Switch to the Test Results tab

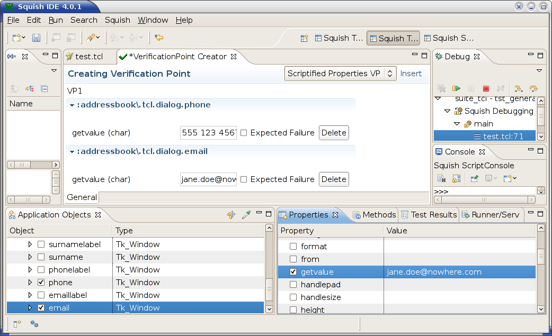429,215
